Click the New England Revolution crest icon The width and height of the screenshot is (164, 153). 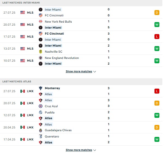pyautogui.click(x=41, y=58)
